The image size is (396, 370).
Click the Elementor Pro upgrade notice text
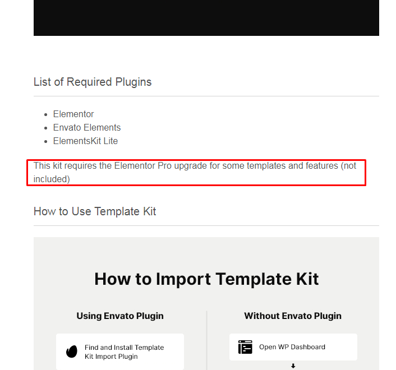click(195, 172)
